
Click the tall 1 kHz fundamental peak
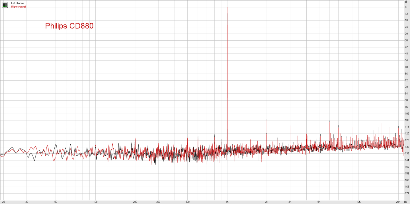[227, 57]
